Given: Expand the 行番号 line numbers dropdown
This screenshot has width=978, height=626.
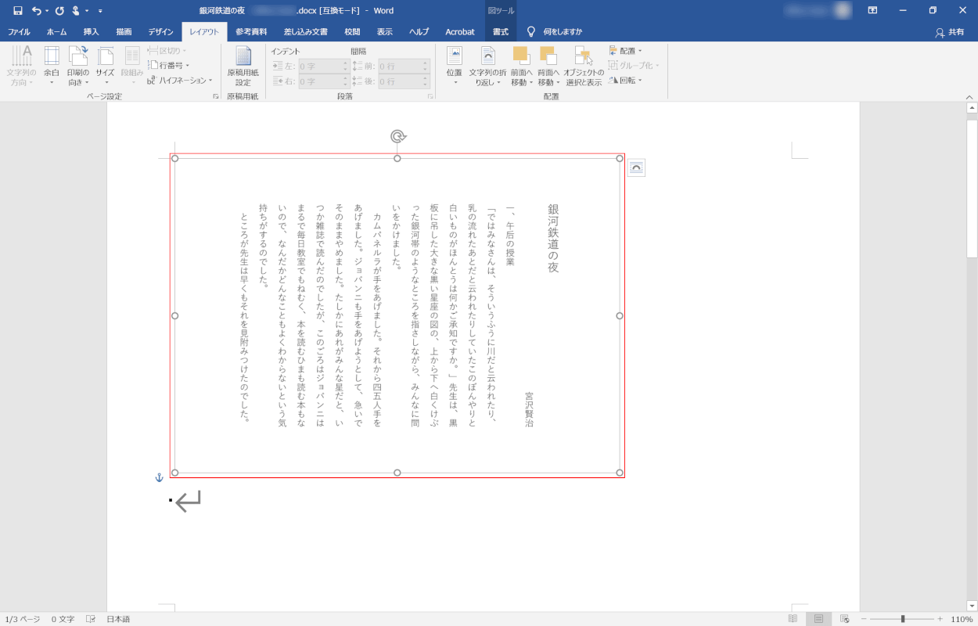Looking at the screenshot, I should [x=169, y=66].
